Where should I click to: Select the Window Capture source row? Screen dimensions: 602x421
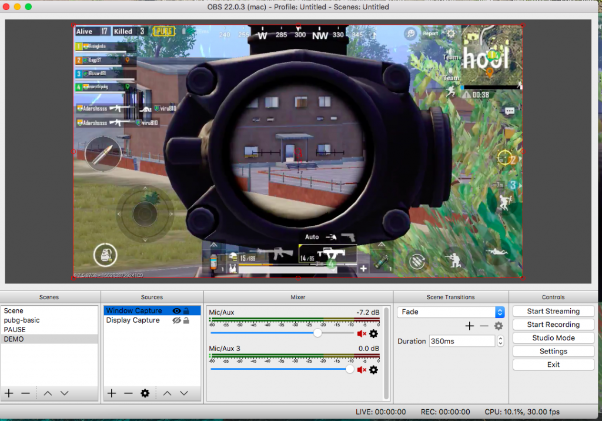tap(152, 311)
